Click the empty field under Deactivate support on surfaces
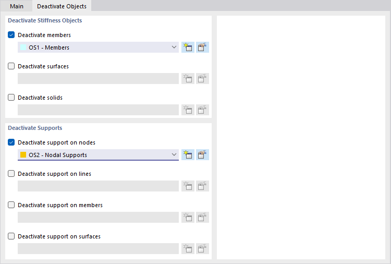The image size is (391, 264). [98, 249]
